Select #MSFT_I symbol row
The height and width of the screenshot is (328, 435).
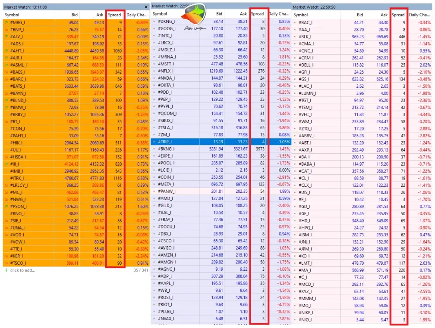(x=221, y=64)
